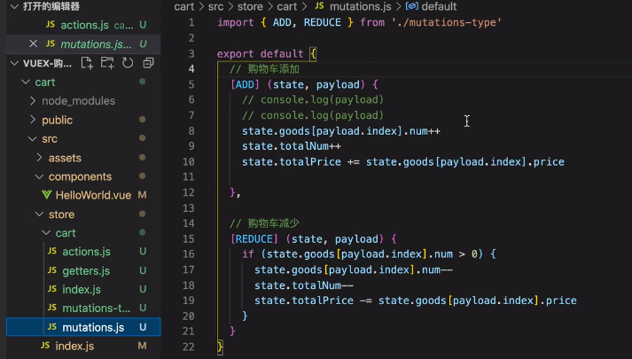
Task: Collapse all folders with the collapse icon
Action: [148, 63]
